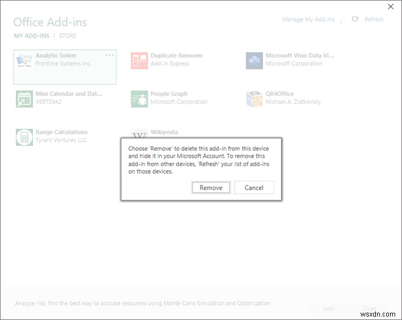Screen dimensions: 402x320
Task: Select the QR4Office add-in icon
Action: (x=254, y=99)
